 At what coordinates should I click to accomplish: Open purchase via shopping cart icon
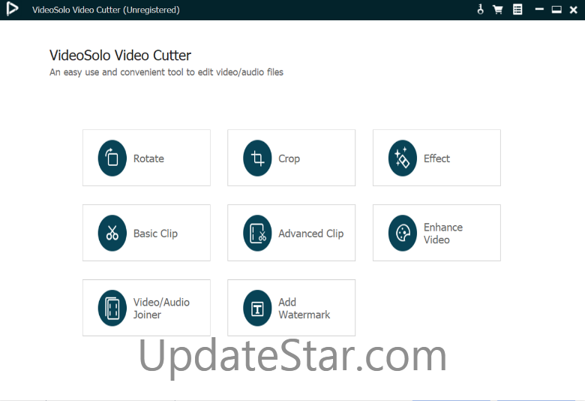pos(498,9)
